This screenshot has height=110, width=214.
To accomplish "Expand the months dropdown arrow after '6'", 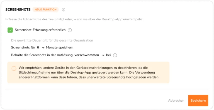I will click(43, 48).
